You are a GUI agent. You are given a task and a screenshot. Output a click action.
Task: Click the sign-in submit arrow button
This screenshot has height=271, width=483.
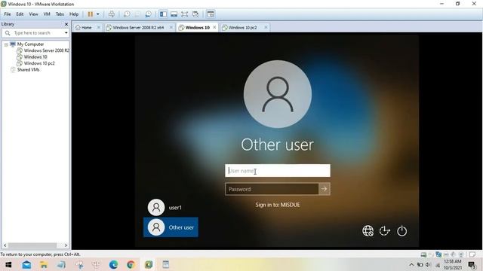pos(324,189)
